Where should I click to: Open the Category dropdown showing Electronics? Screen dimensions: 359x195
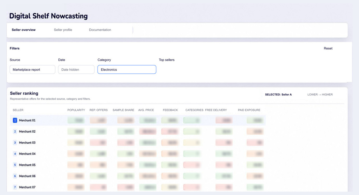(x=127, y=69)
